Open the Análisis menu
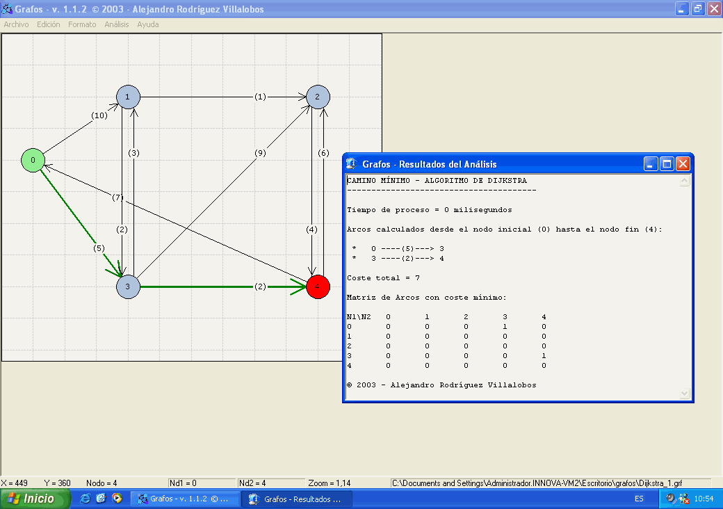Image resolution: width=723 pixels, height=509 pixels. 117,24
